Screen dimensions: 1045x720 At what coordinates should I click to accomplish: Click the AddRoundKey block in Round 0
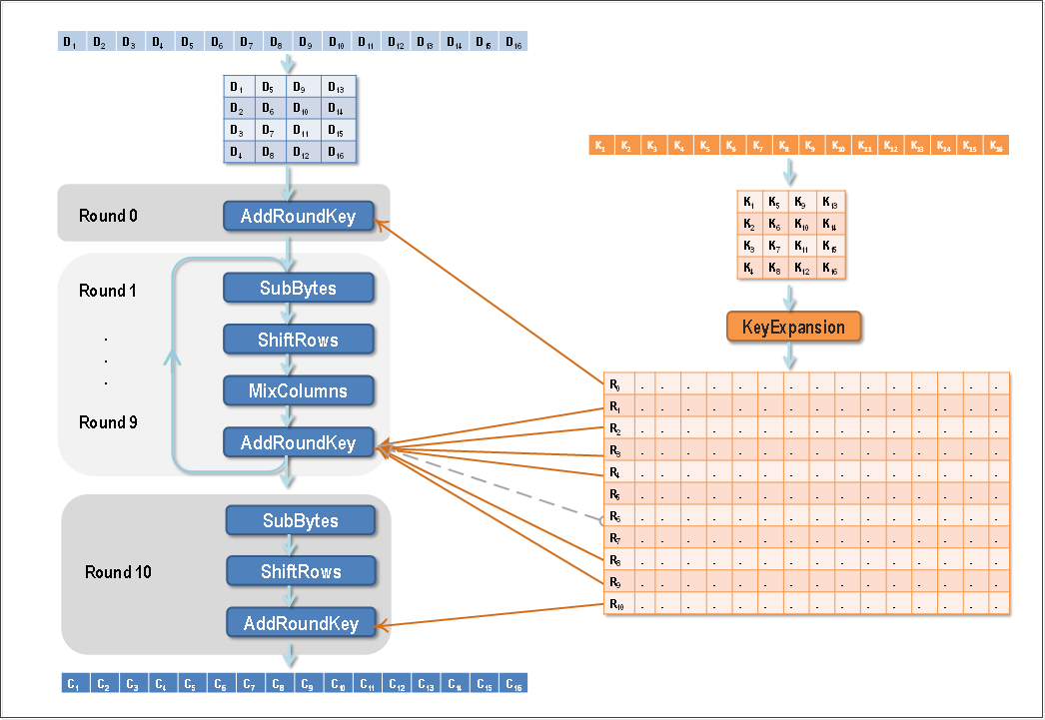pos(299,216)
